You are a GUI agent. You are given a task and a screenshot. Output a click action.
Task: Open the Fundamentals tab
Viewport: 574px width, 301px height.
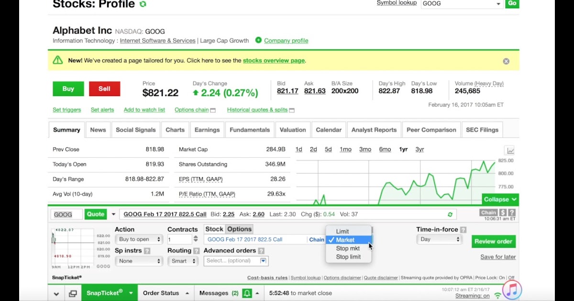point(250,130)
